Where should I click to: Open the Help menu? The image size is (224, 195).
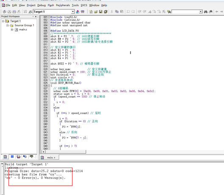(104, 5)
